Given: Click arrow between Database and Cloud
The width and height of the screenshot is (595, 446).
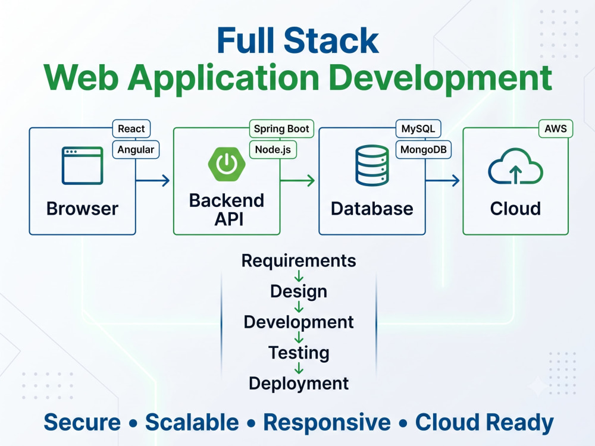Looking at the screenshot, I should pos(443,181).
